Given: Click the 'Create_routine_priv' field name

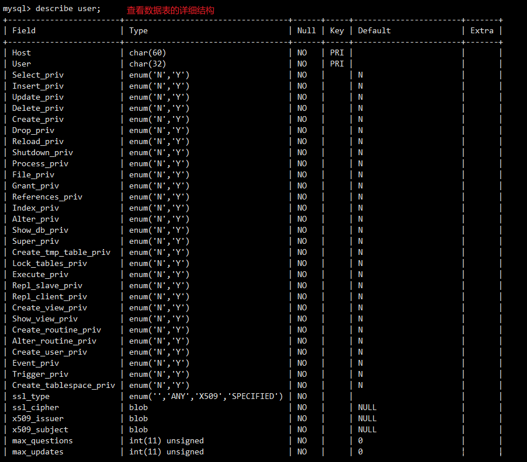Looking at the screenshot, I should (x=57, y=330).
